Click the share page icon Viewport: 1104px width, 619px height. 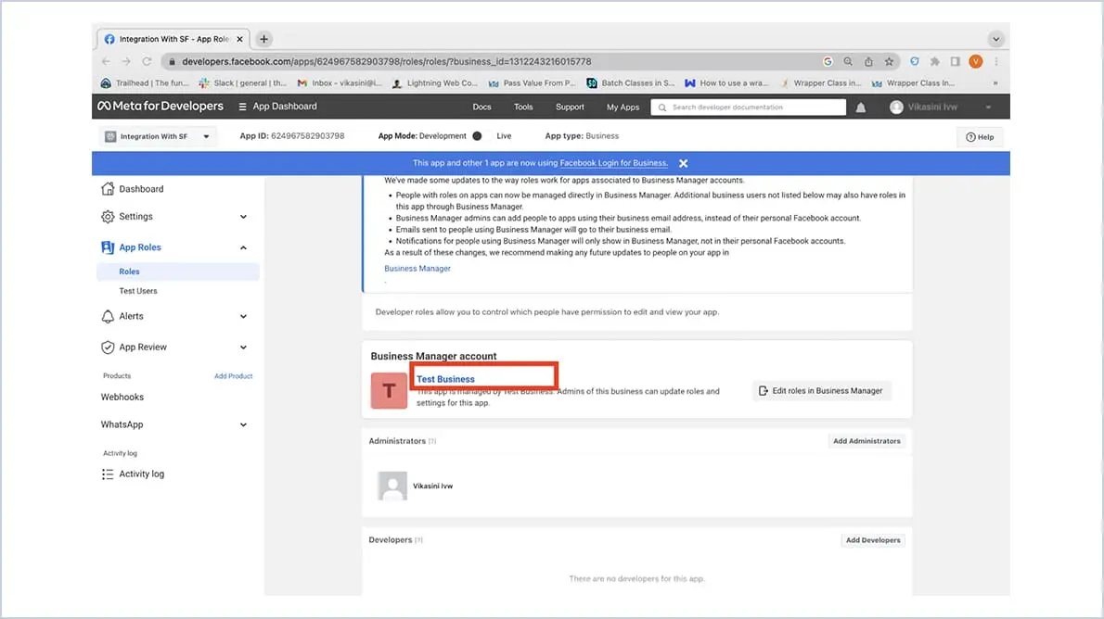tap(869, 62)
